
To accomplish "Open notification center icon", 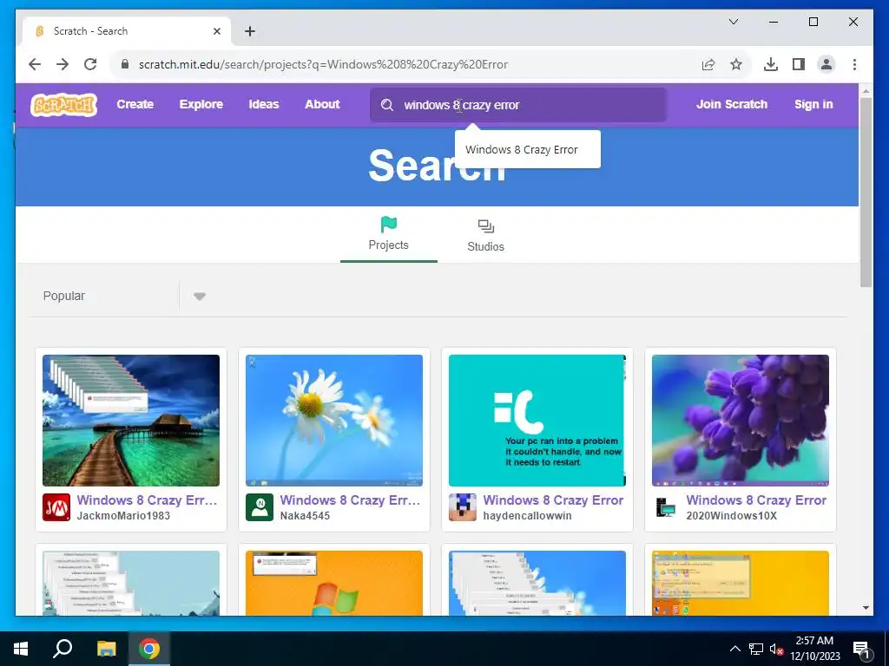I will click(861, 649).
